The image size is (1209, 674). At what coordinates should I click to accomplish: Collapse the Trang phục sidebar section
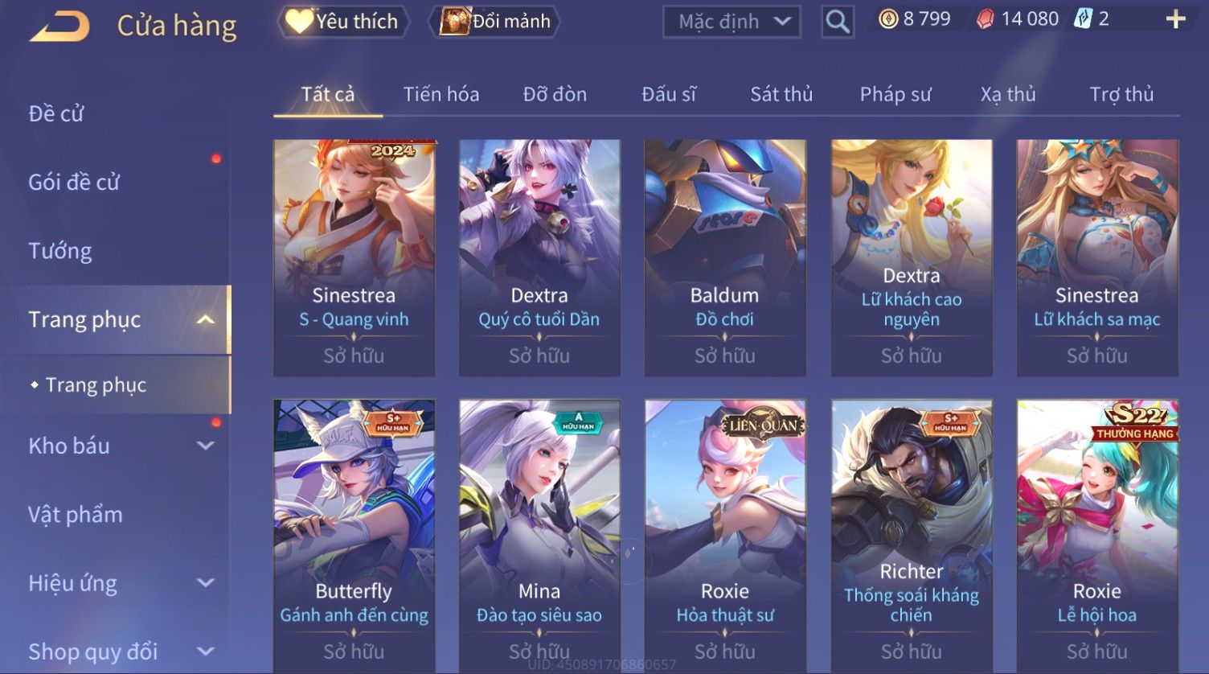tap(206, 319)
